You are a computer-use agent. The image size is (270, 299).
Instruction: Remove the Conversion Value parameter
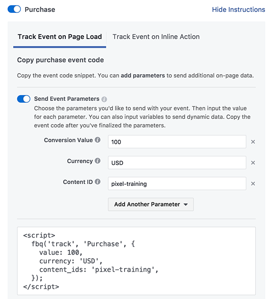point(253,142)
